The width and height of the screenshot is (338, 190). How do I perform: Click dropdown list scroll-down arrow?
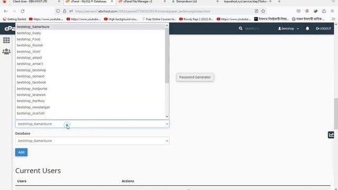(x=167, y=117)
